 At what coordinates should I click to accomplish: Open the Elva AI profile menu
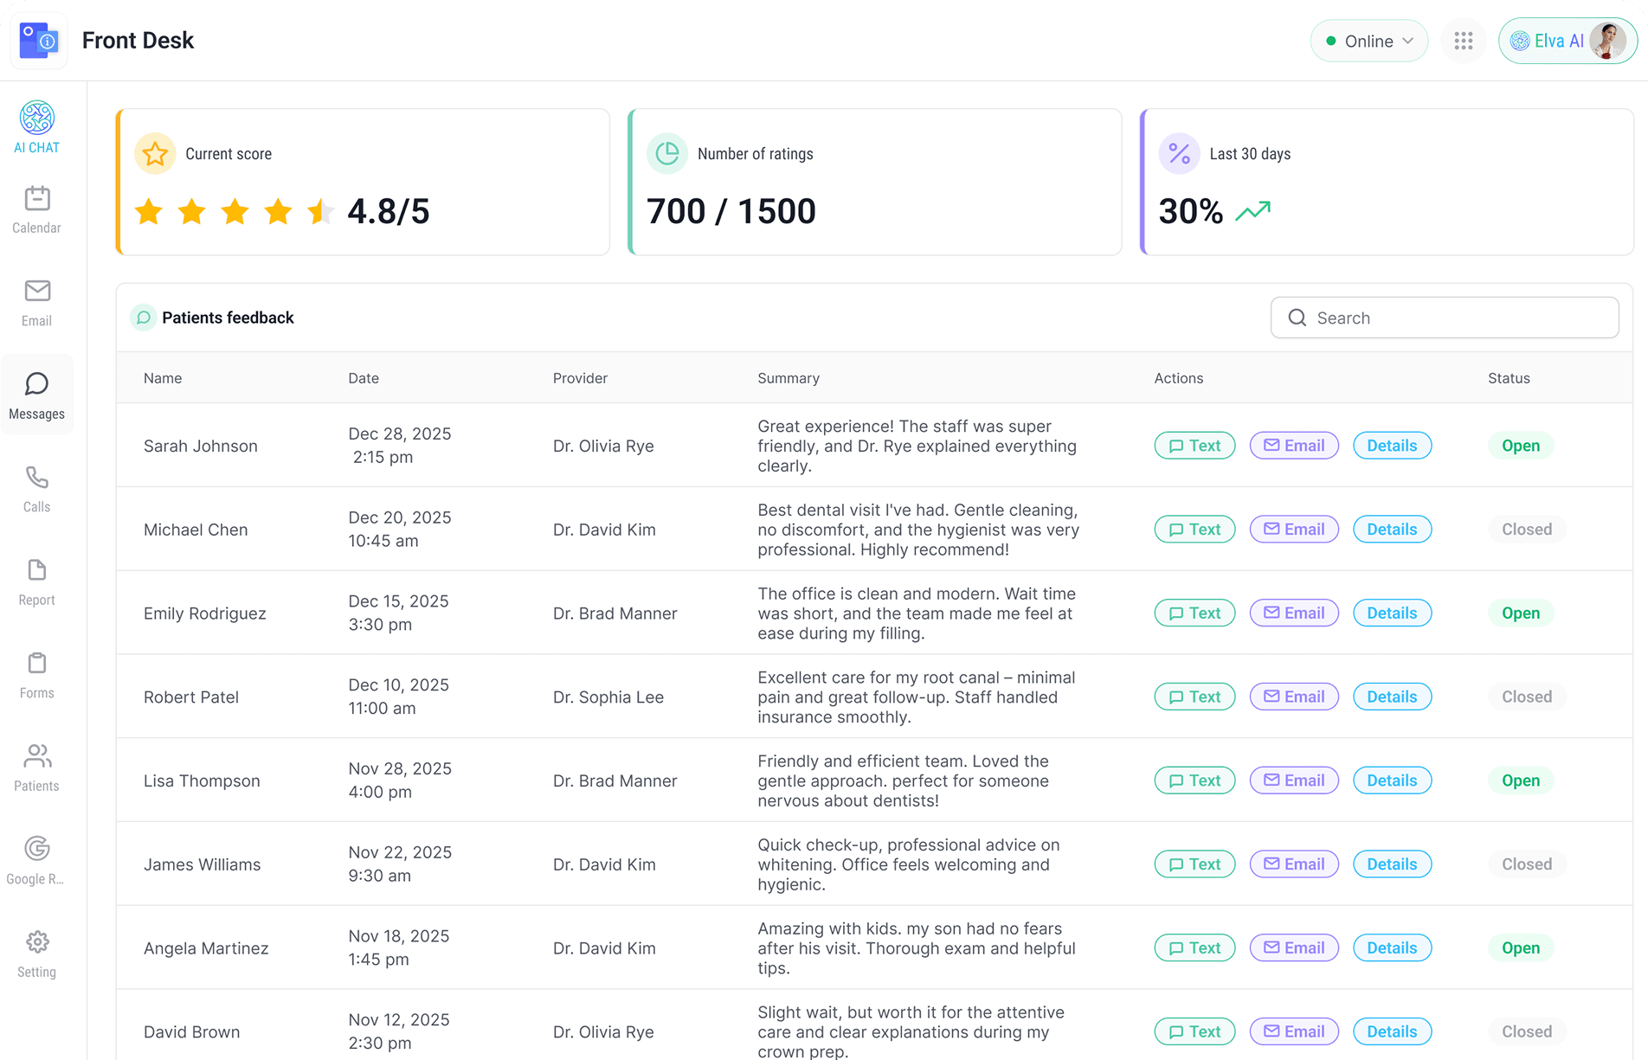pos(1567,41)
